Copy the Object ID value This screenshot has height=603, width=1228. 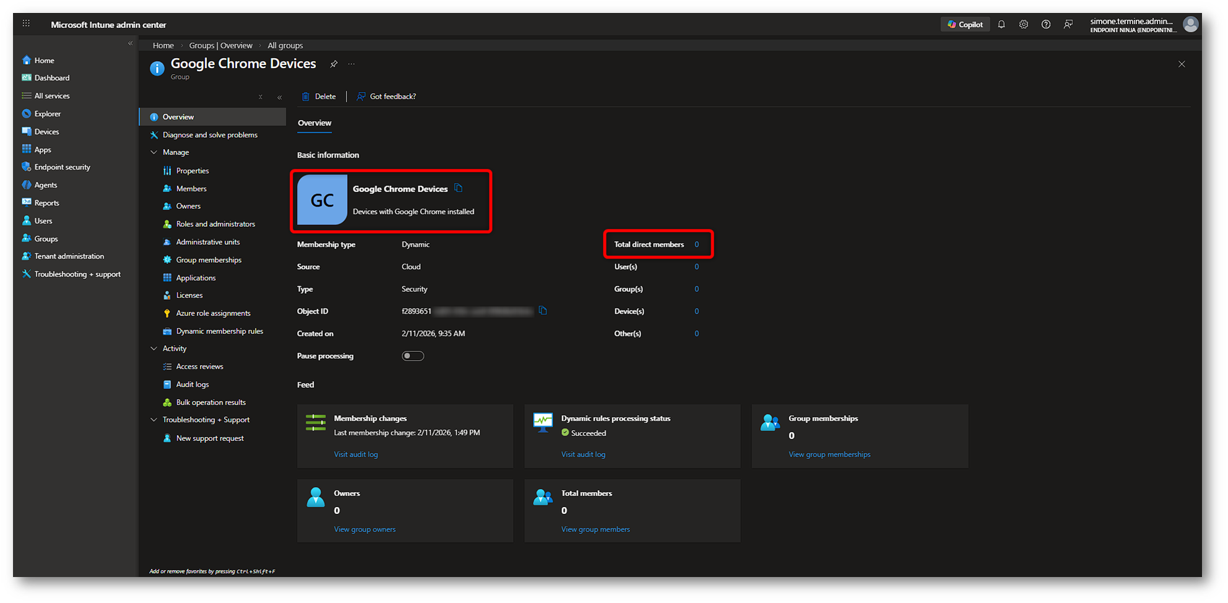(543, 310)
